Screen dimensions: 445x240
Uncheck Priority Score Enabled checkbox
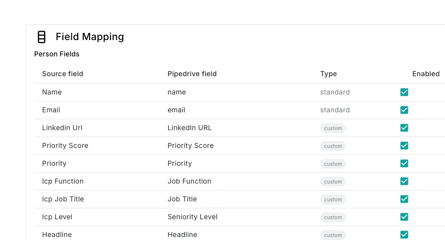point(404,145)
